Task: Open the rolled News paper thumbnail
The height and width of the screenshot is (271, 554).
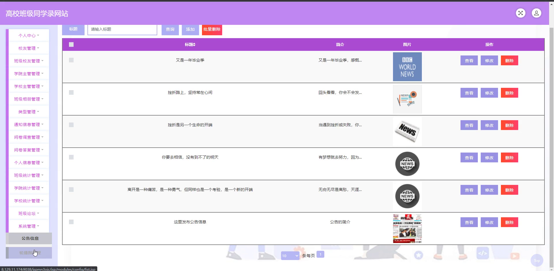Action: (407, 131)
